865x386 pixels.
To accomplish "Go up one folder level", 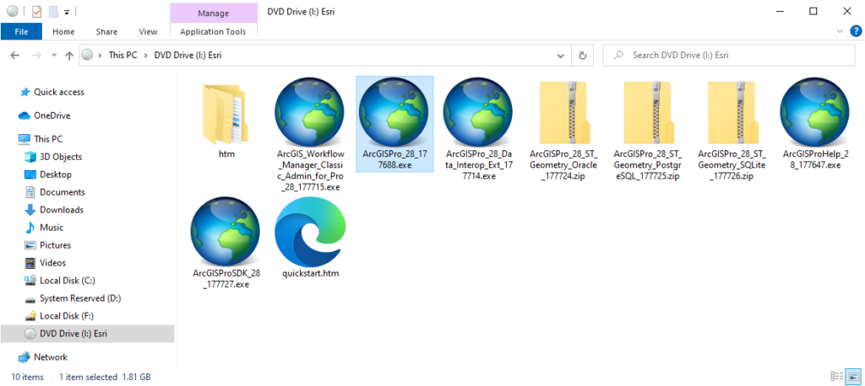I will point(69,56).
